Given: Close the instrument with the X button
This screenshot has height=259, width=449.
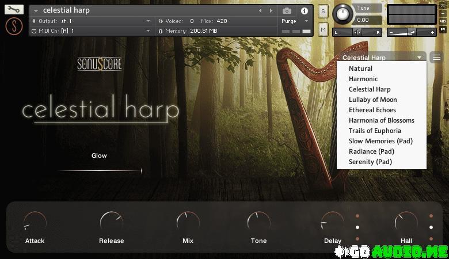Looking at the screenshot, I should (443, 6).
